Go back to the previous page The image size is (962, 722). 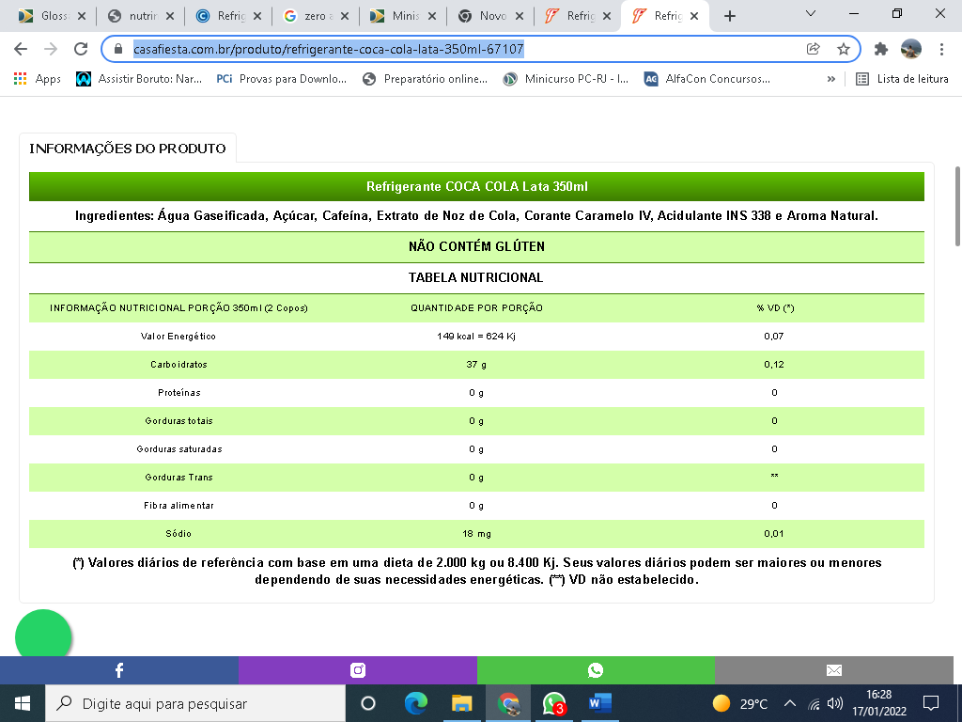pyautogui.click(x=21, y=49)
